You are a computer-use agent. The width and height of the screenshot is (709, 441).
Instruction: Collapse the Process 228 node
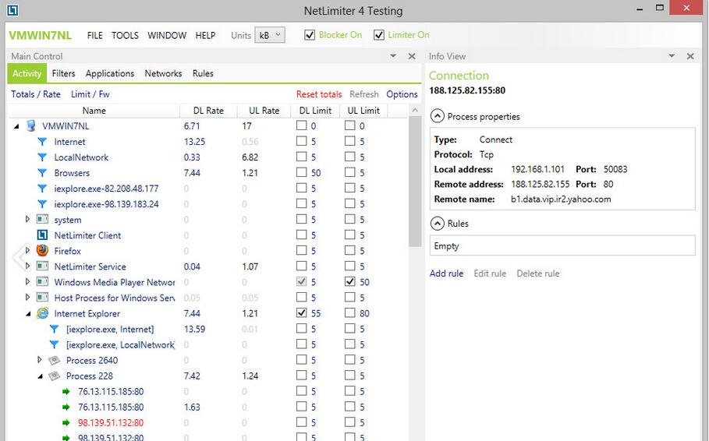(x=41, y=376)
